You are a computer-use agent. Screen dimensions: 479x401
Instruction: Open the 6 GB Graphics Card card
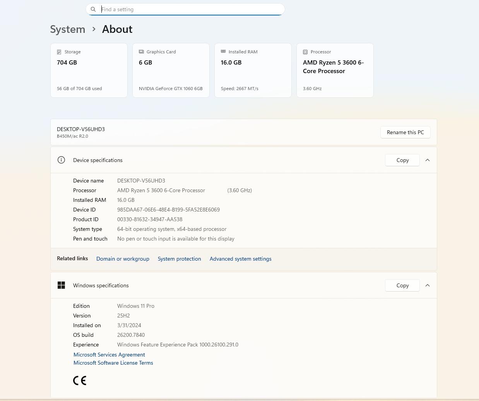(x=171, y=70)
